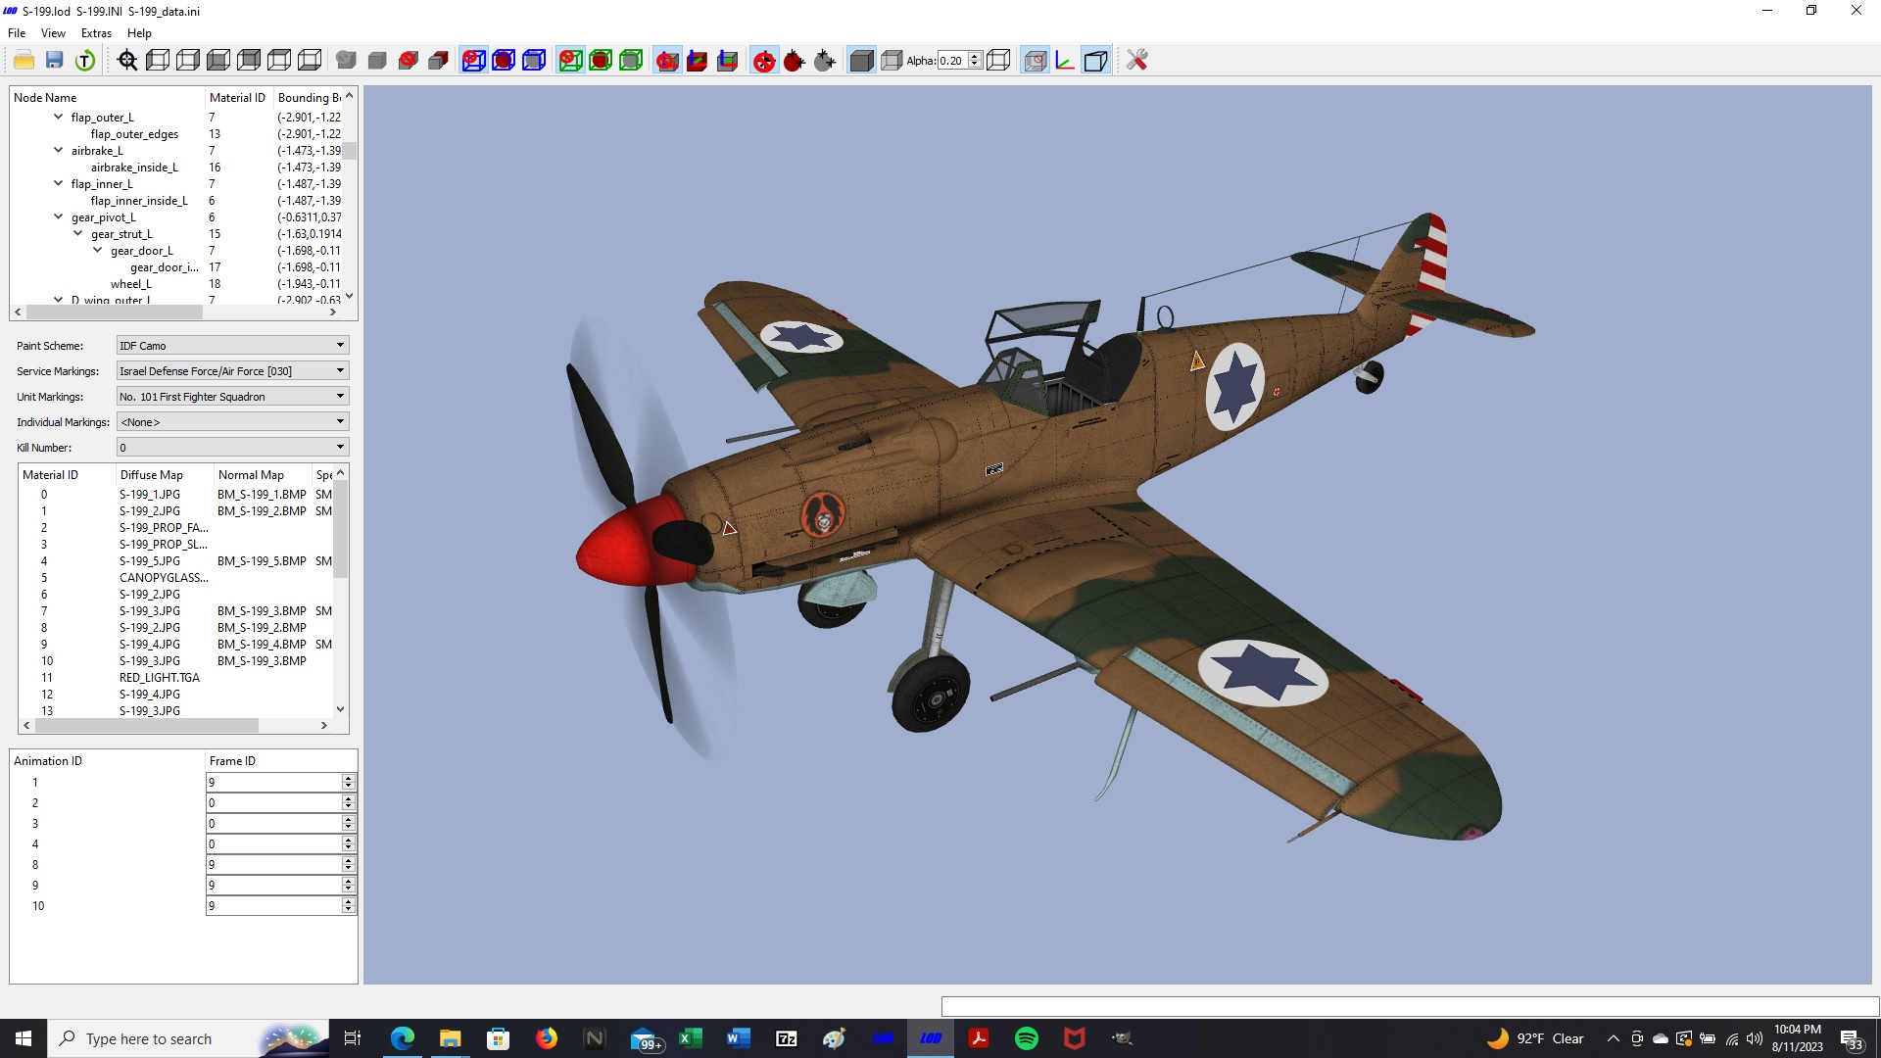Click the gray ladybug icon
This screenshot has width=1881, height=1058.
tap(825, 61)
